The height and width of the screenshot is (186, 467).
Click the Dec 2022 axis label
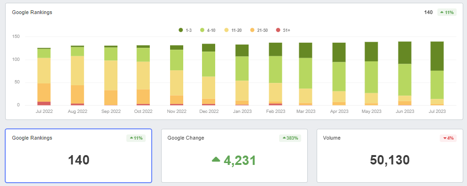[209, 112]
